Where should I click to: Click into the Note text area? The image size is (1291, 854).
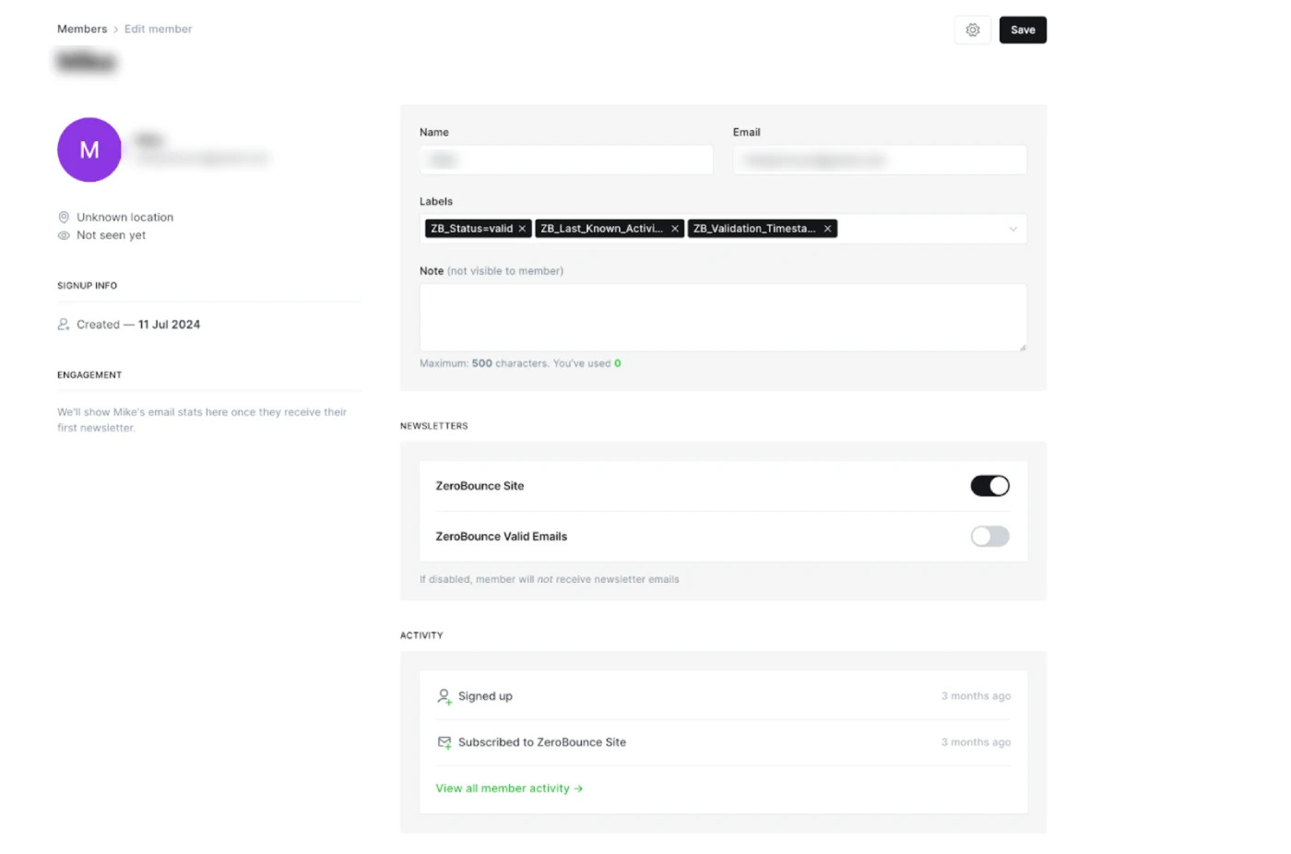[722, 317]
